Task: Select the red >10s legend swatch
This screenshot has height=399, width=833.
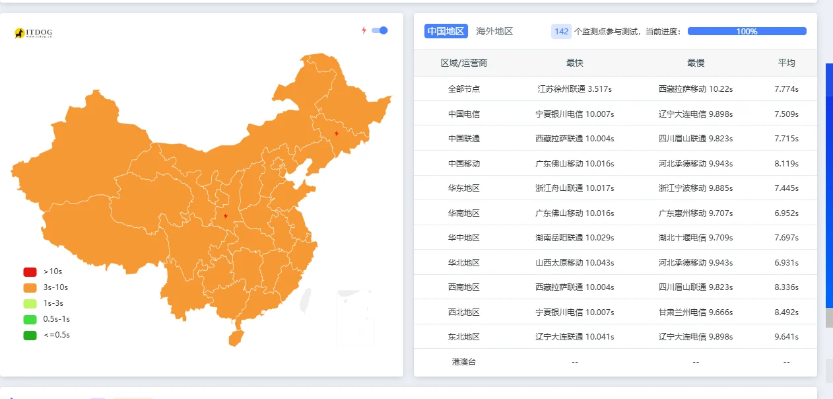Action: (x=30, y=272)
